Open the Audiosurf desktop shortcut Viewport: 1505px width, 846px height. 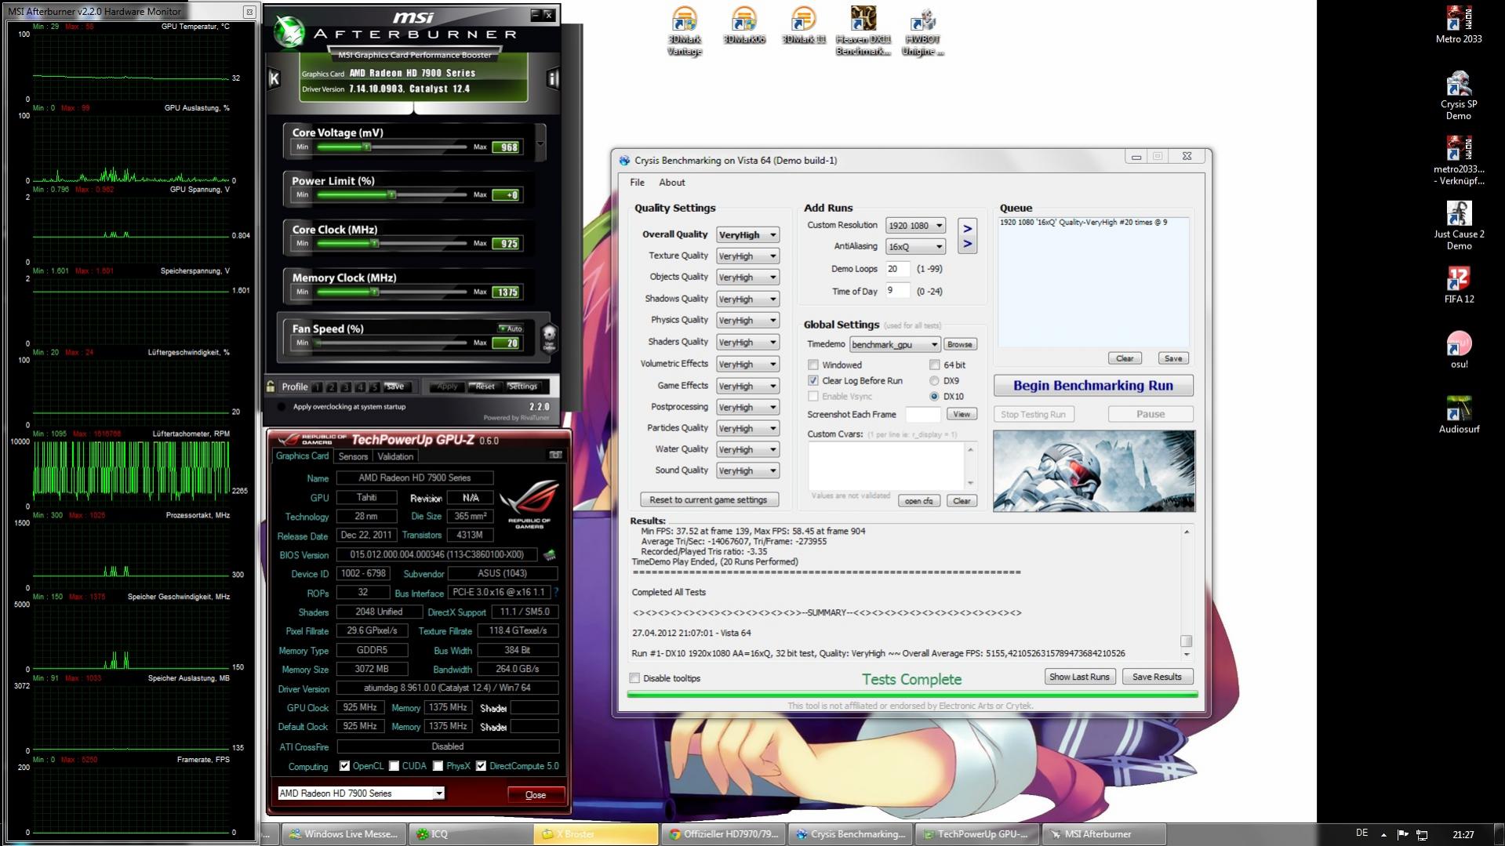point(1459,415)
